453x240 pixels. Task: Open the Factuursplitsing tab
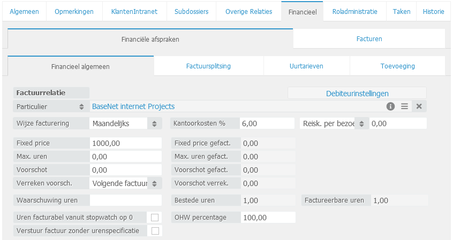pos(208,66)
